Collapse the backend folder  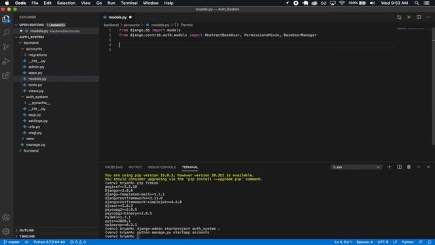20,43
